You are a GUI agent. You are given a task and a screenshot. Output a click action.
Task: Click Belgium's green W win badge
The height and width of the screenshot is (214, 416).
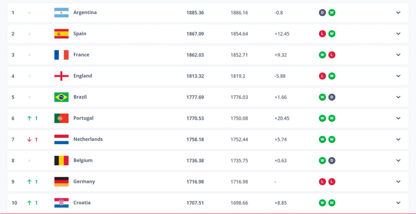[322, 161]
